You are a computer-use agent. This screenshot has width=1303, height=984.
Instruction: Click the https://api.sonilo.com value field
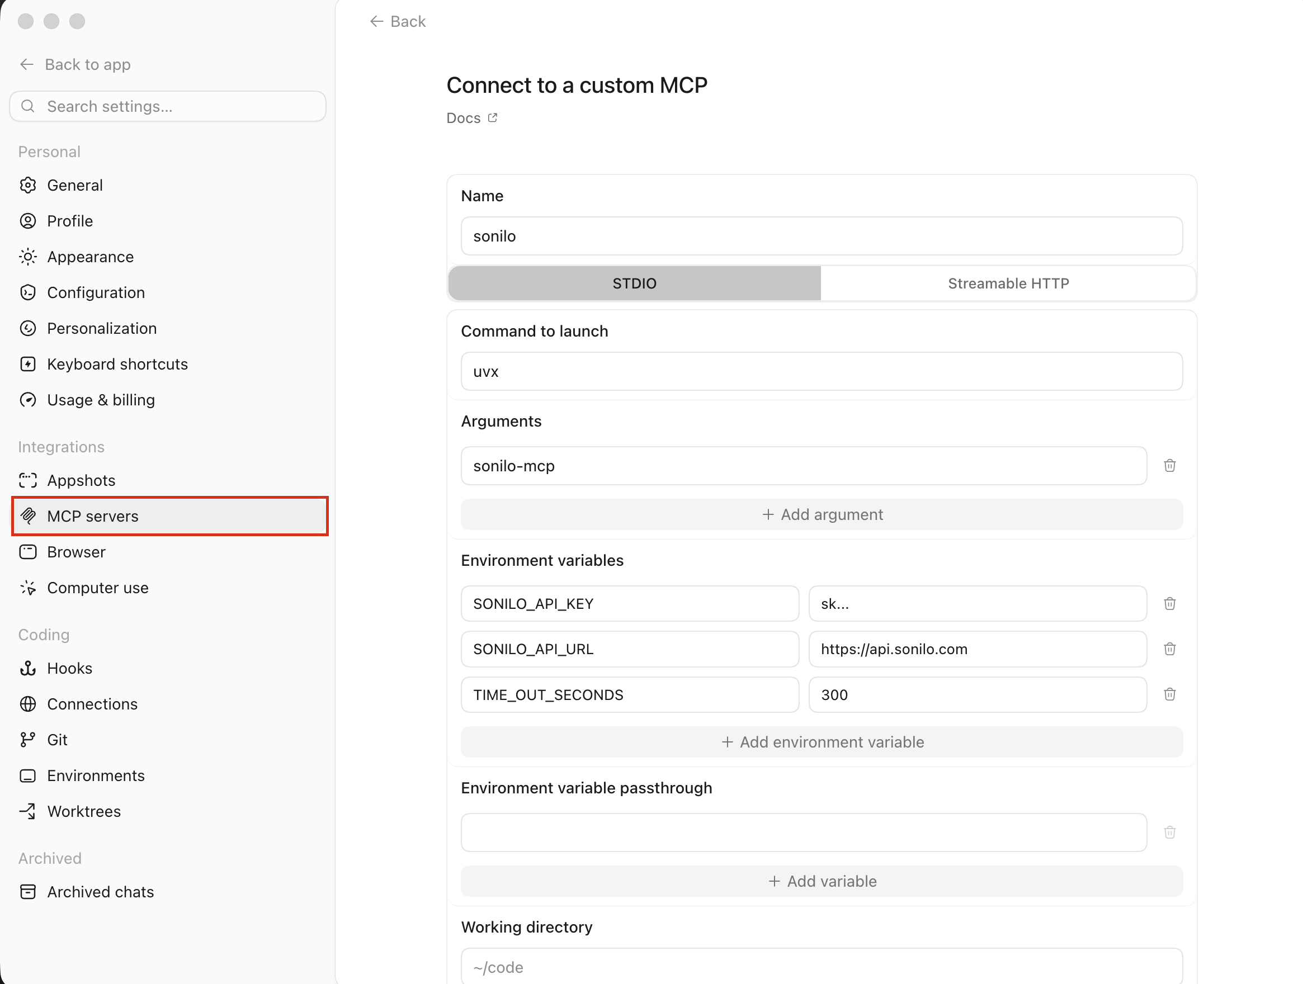click(x=978, y=649)
